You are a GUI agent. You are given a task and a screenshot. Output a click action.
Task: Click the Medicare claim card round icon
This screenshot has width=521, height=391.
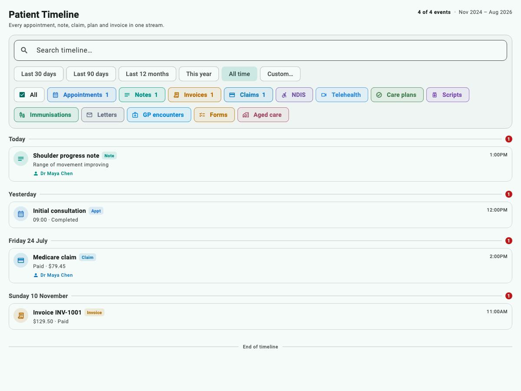pos(21,260)
